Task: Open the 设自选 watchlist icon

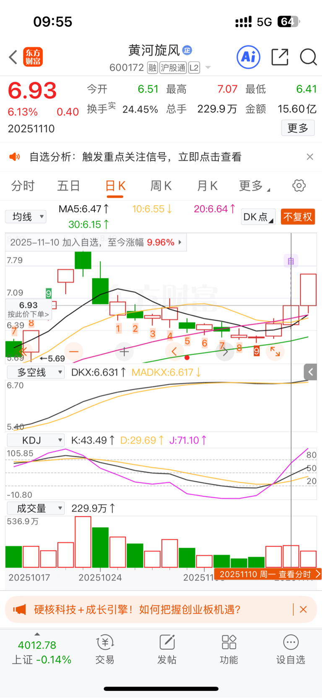Action: tap(291, 649)
